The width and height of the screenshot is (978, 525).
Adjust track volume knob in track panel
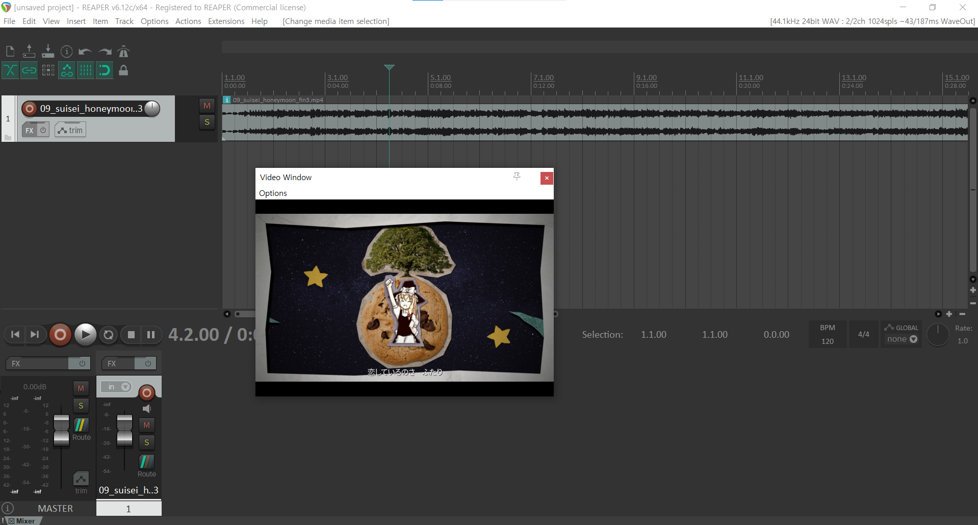tap(152, 108)
